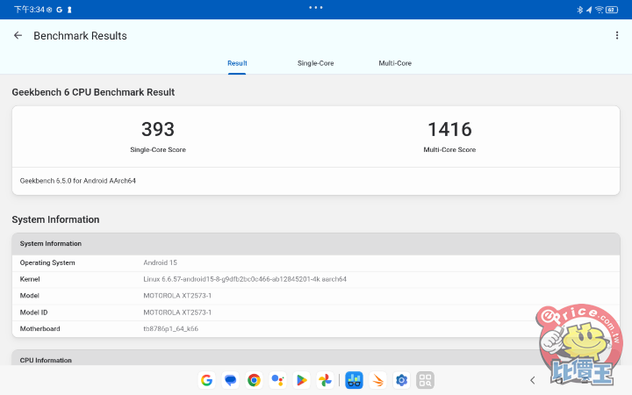Open Google Photos from the taskbar
Screen dimensions: 632x395
[x=325, y=380]
